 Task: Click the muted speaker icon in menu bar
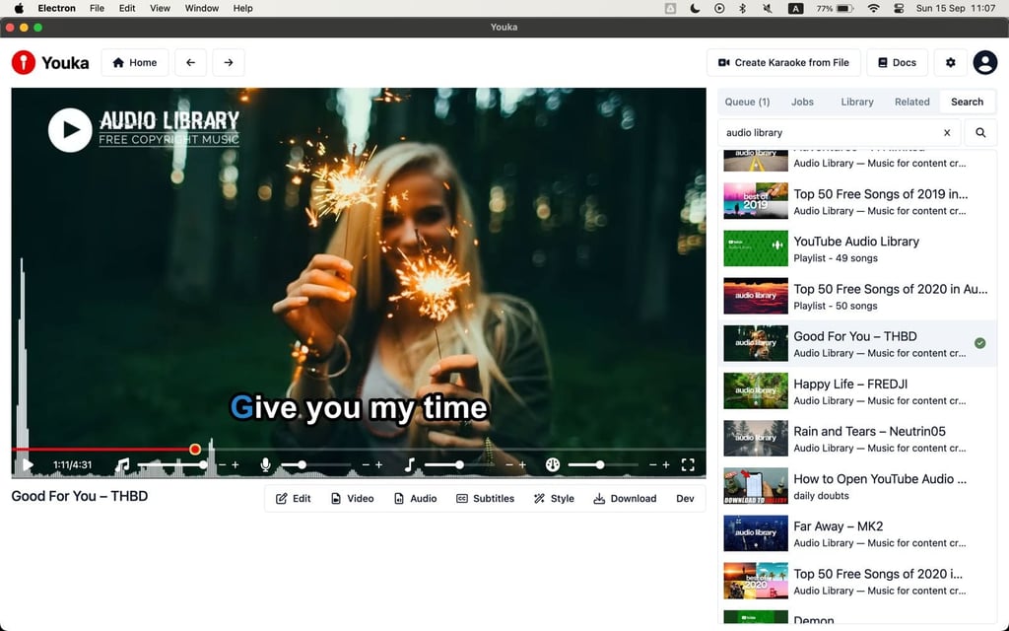tap(767, 8)
